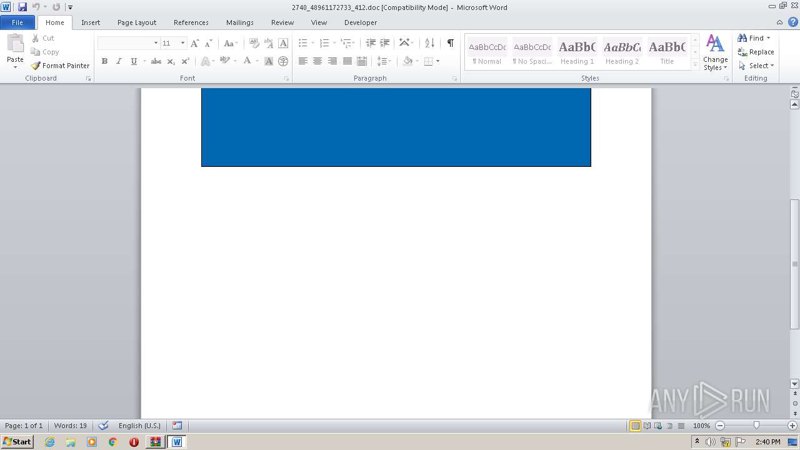This screenshot has width=800, height=450.
Task: Click the Sort icon
Action: tap(429, 43)
